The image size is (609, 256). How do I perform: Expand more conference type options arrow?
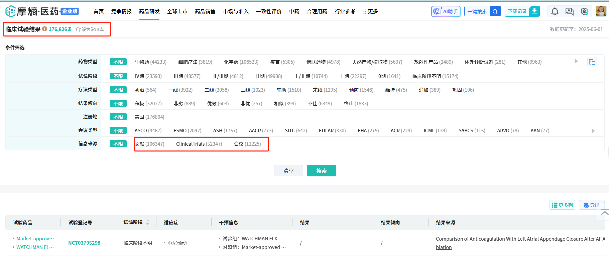(x=593, y=131)
